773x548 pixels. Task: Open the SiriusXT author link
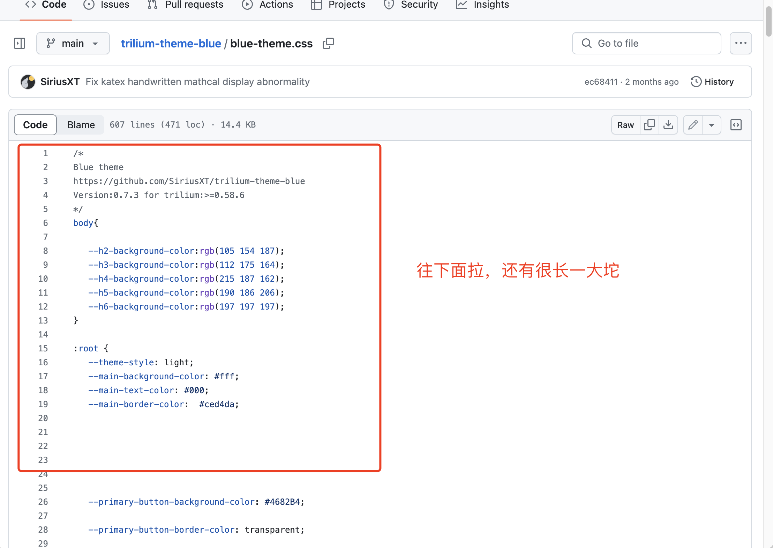(60, 82)
